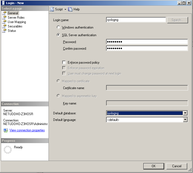Enable the Enforce password policy checkbox
The height and width of the screenshot is (173, 193).
64,63
